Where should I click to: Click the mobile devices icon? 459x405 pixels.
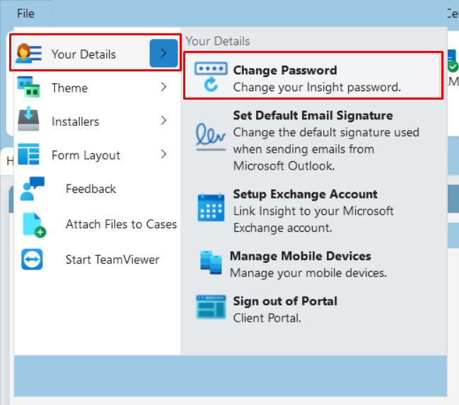pyautogui.click(x=211, y=262)
